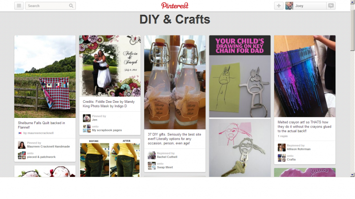Image resolution: width=355 pixels, height=199 pixels.
Task: Open the notifications speech bubble icon
Action: pos(331,6)
